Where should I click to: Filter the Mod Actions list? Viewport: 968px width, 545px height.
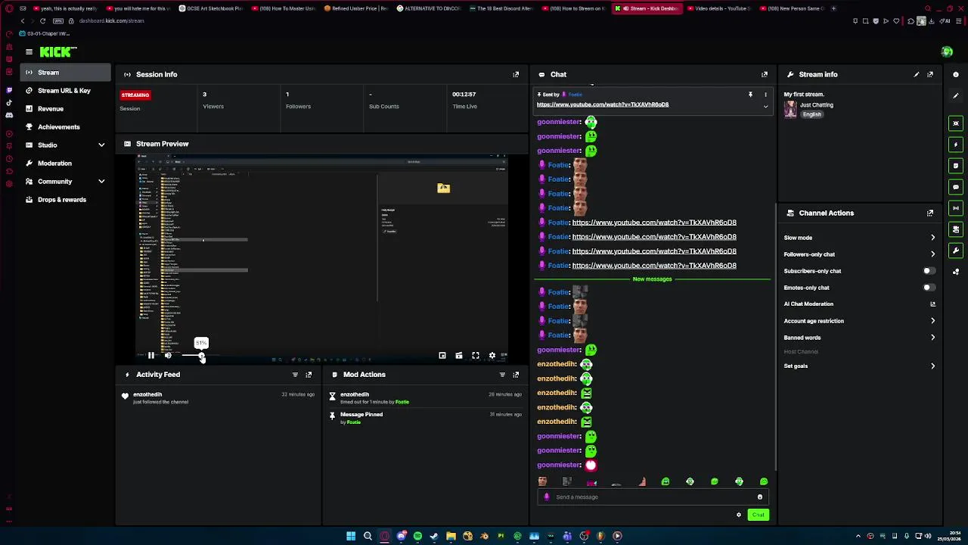click(x=502, y=375)
